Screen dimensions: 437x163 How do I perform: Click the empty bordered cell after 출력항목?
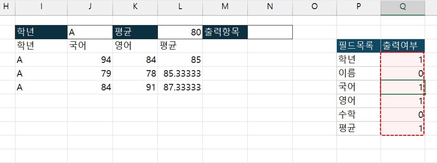pos(270,32)
